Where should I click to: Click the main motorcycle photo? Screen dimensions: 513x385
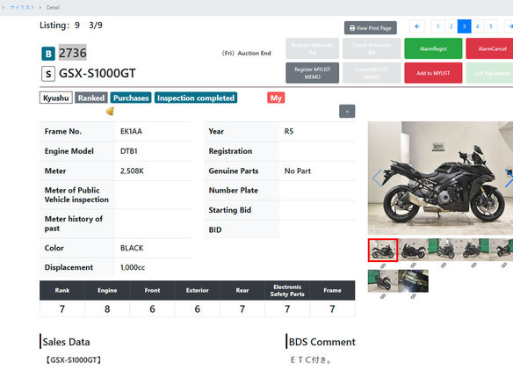pos(440,178)
